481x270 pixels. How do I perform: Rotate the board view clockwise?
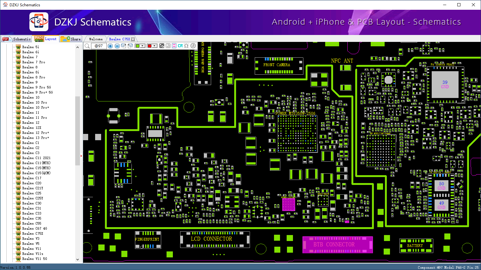click(124, 46)
